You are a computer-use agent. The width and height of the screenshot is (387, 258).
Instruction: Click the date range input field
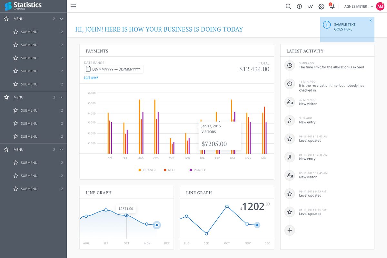116,69
